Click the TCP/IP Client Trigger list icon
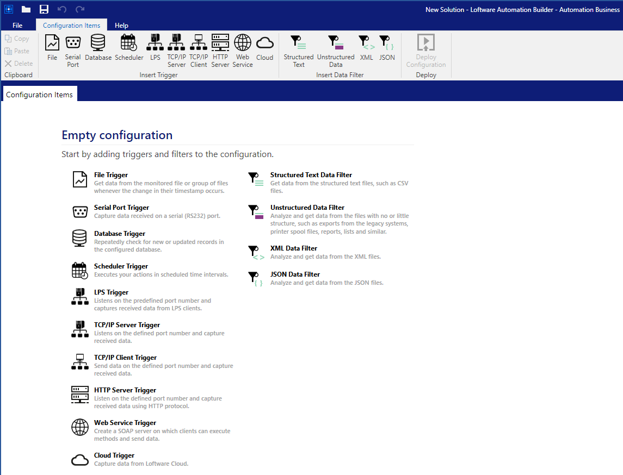Viewport: 623px width, 475px height. pyautogui.click(x=80, y=362)
